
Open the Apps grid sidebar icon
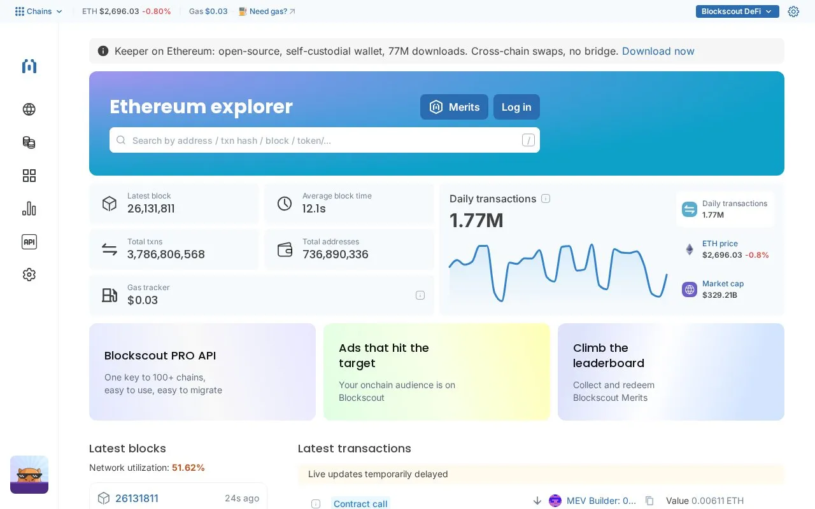(29, 176)
